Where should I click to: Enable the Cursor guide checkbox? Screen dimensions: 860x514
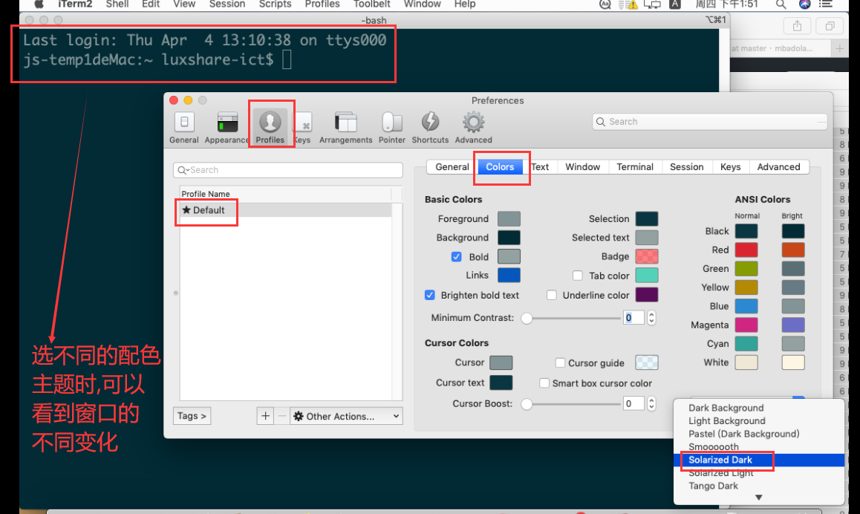(x=560, y=362)
